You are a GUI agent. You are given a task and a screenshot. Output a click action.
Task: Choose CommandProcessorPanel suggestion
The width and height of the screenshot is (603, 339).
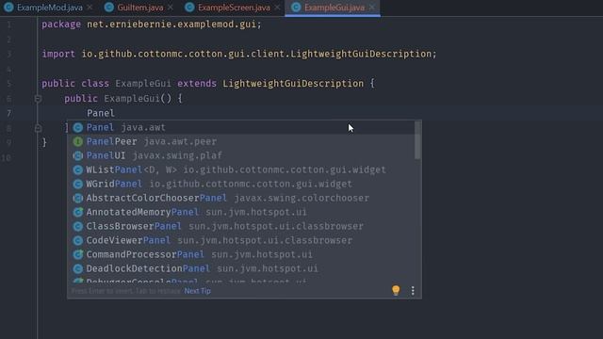(x=241, y=254)
